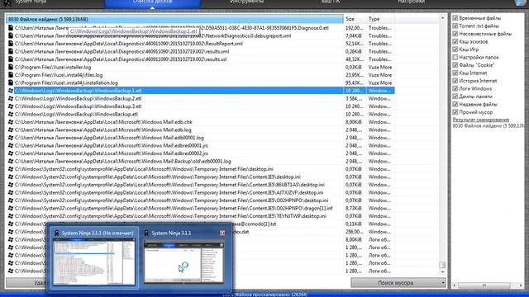This screenshot has width=529, height=297.
Task: Click file icon next to ResultReport.xml
Action: [x=11, y=44]
